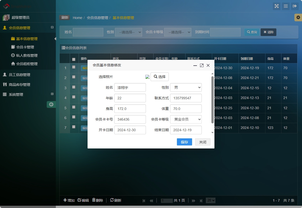Screen dimensions: 302x208
Task: Change page size via the 20 dropdown
Action: click(211, 200)
